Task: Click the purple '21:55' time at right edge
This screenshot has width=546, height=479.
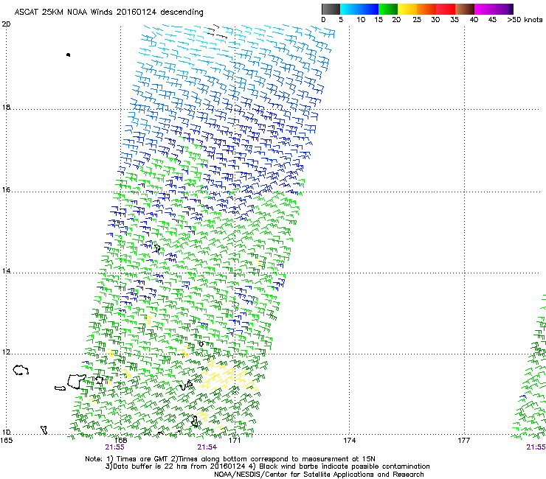Action: pos(536,447)
